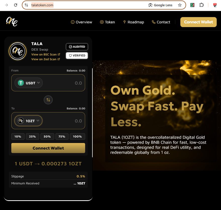The image size is (221, 210).
Task: Go to the Token nav item
Action: tap(107, 22)
